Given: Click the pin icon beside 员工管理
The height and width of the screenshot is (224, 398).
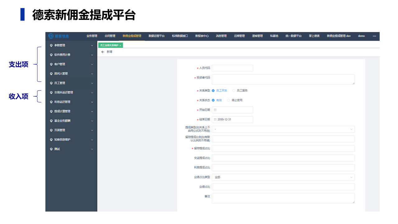Looking at the screenshot, I should (51, 83).
